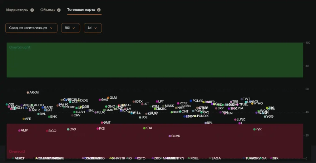The image size is (316, 163).
Task: Select the orange GLM dot
Action: 108,98
